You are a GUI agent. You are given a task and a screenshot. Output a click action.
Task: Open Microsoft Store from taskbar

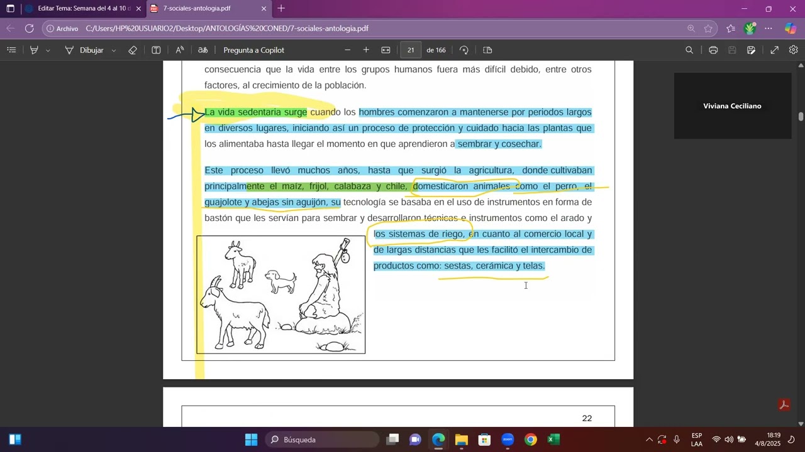pyautogui.click(x=484, y=439)
